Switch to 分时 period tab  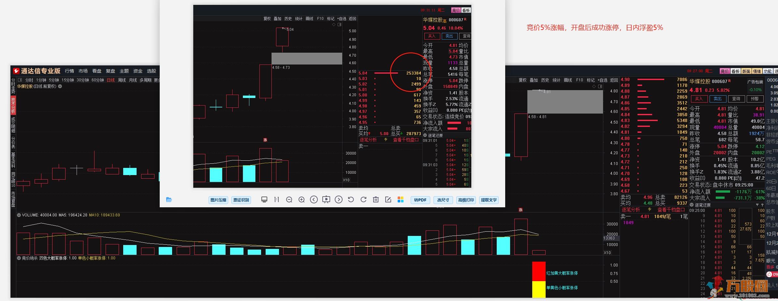29,80
